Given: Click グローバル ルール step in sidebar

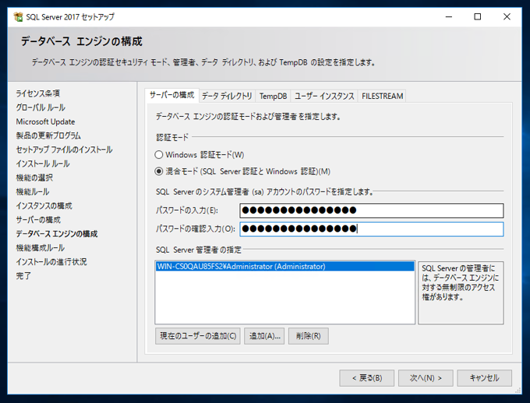Looking at the screenshot, I should (x=41, y=107).
